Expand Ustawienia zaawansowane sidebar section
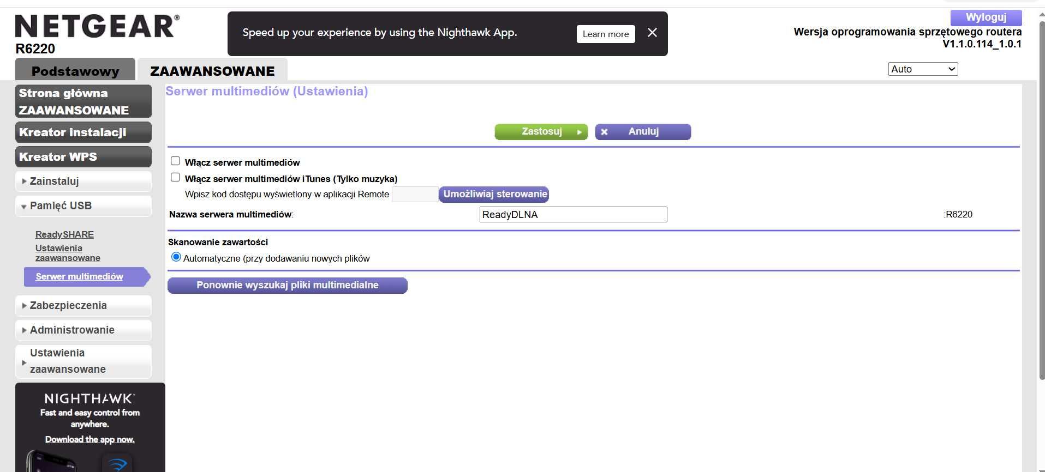The height and width of the screenshot is (472, 1045). [x=83, y=361]
